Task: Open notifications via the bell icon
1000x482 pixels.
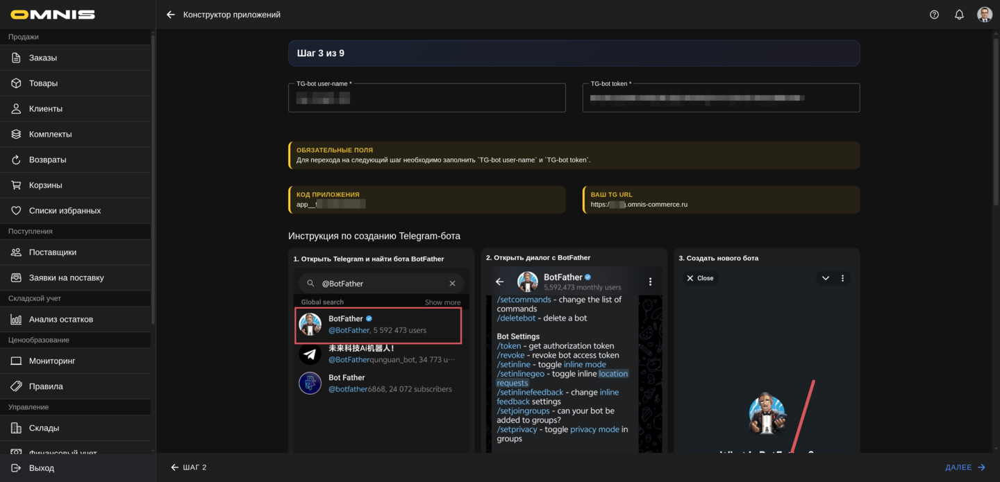Action: (959, 14)
